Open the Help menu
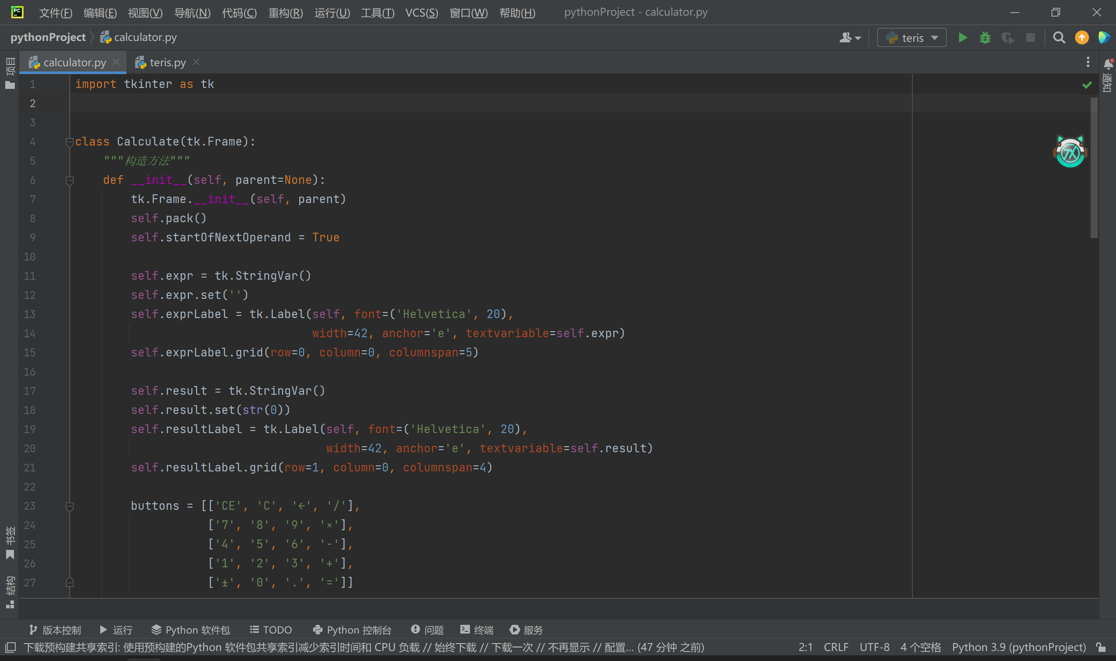 click(x=517, y=13)
